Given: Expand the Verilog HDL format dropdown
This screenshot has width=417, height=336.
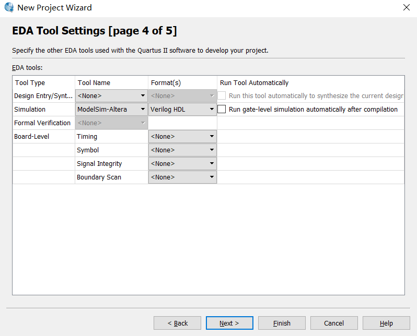Looking at the screenshot, I should [x=182, y=110].
